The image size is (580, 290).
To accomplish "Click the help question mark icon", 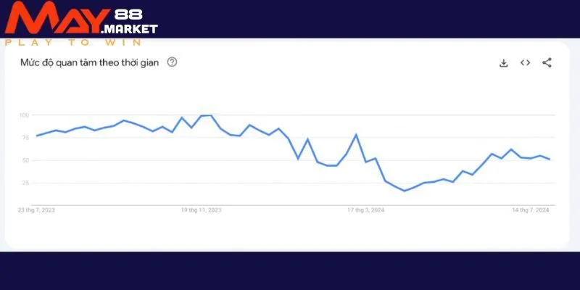I will point(172,62).
